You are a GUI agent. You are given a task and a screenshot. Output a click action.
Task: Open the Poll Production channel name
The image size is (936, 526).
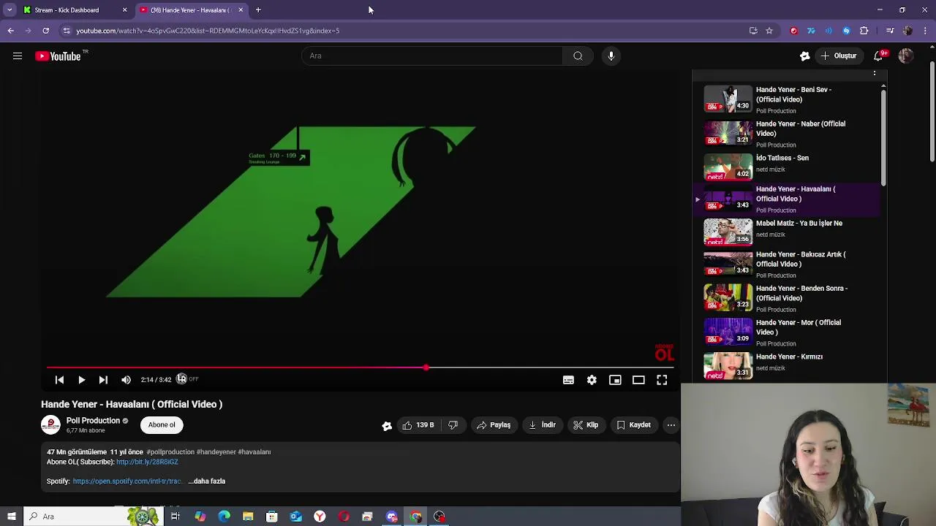coord(93,421)
